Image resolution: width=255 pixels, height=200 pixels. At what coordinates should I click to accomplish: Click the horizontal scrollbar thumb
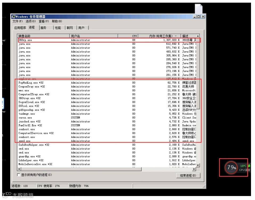point(81,169)
